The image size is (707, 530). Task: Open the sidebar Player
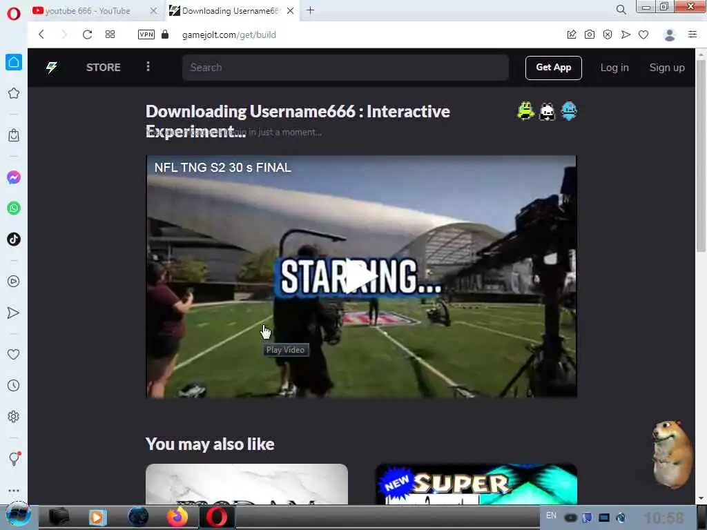(14, 282)
